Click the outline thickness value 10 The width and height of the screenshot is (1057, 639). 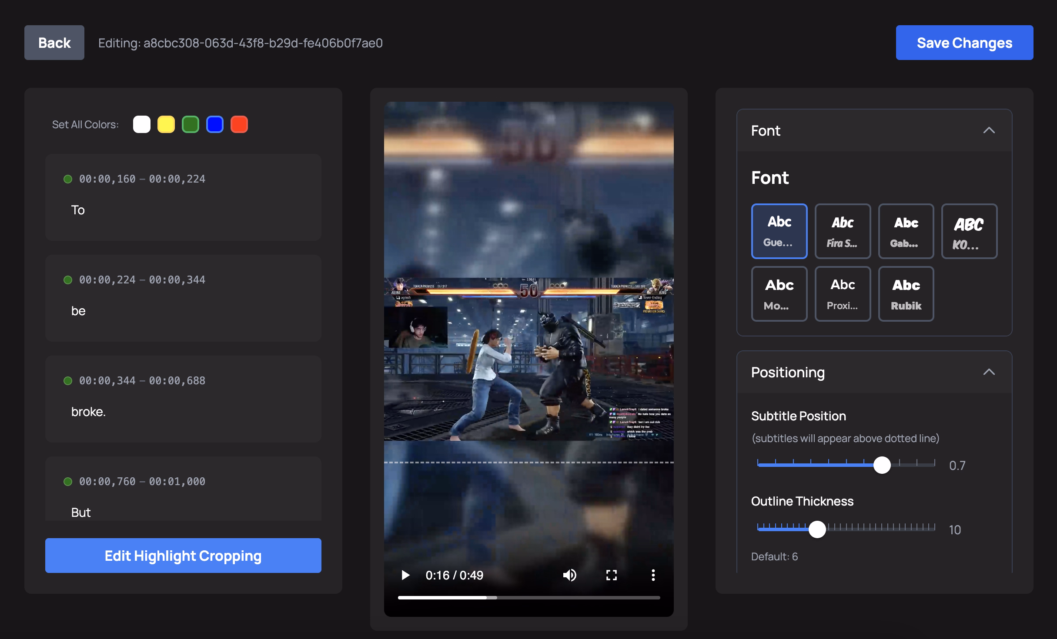pos(955,530)
